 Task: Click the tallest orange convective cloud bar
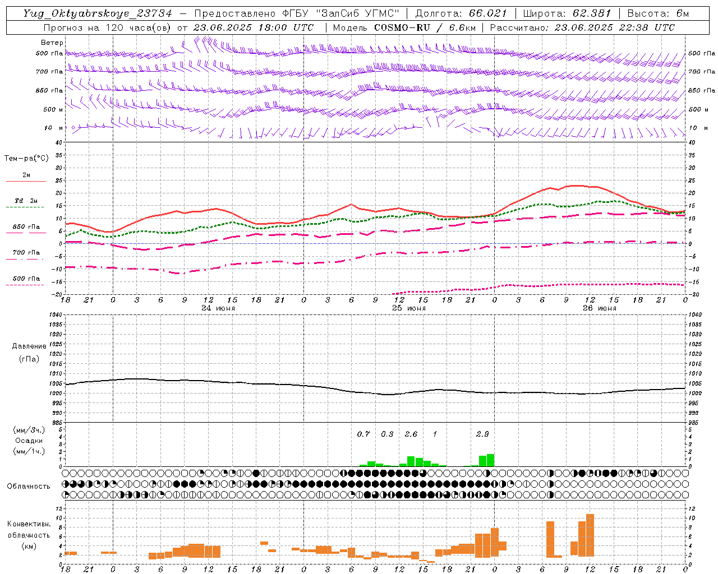click(590, 535)
